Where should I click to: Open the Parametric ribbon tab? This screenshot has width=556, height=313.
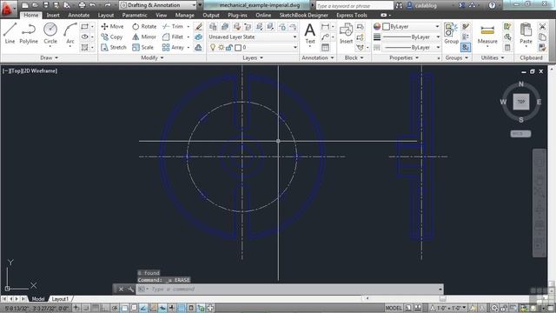pyautogui.click(x=135, y=16)
